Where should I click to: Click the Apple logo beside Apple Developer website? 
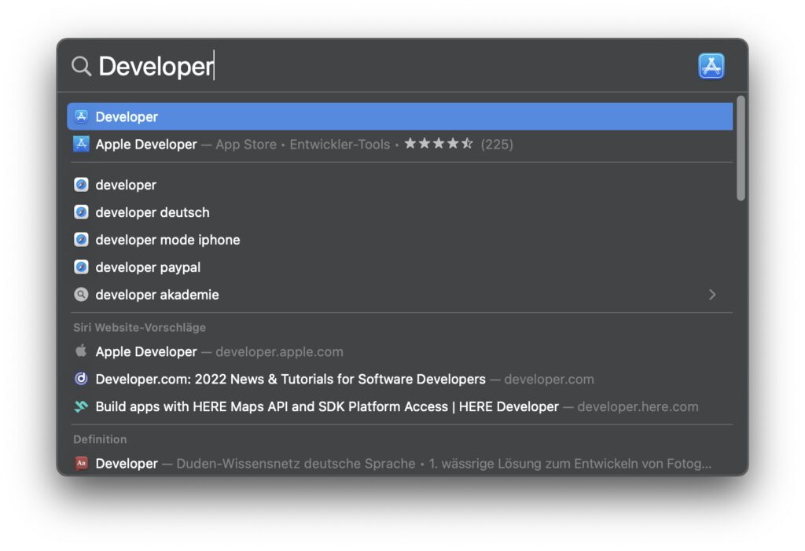(81, 351)
